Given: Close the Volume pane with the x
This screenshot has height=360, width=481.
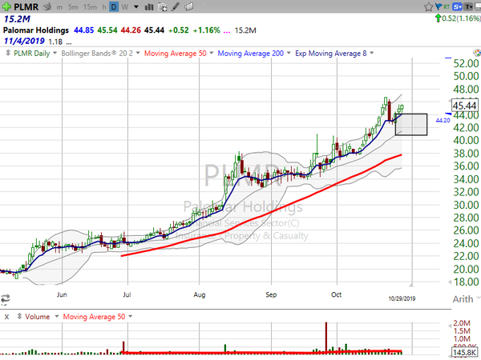Looking at the screenshot, I should coord(6,317).
